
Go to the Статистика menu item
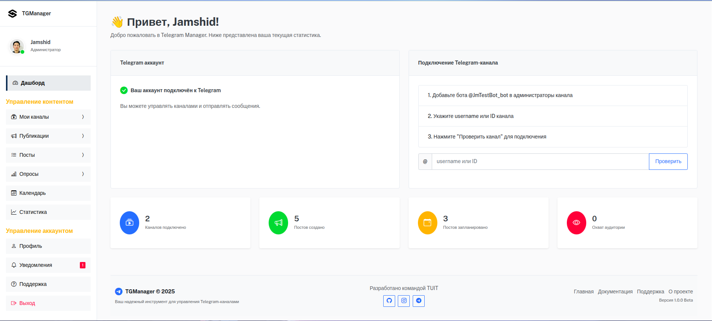coord(48,212)
